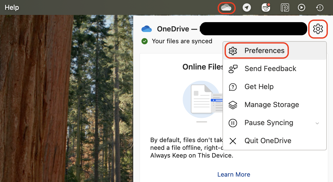Click the pause icon beside Pause Syncing
This screenshot has width=333, height=182.
tap(233, 123)
